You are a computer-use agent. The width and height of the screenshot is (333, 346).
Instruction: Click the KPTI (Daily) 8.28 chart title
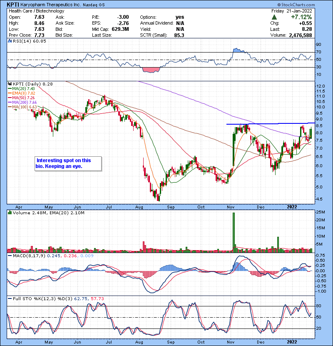pos(33,84)
